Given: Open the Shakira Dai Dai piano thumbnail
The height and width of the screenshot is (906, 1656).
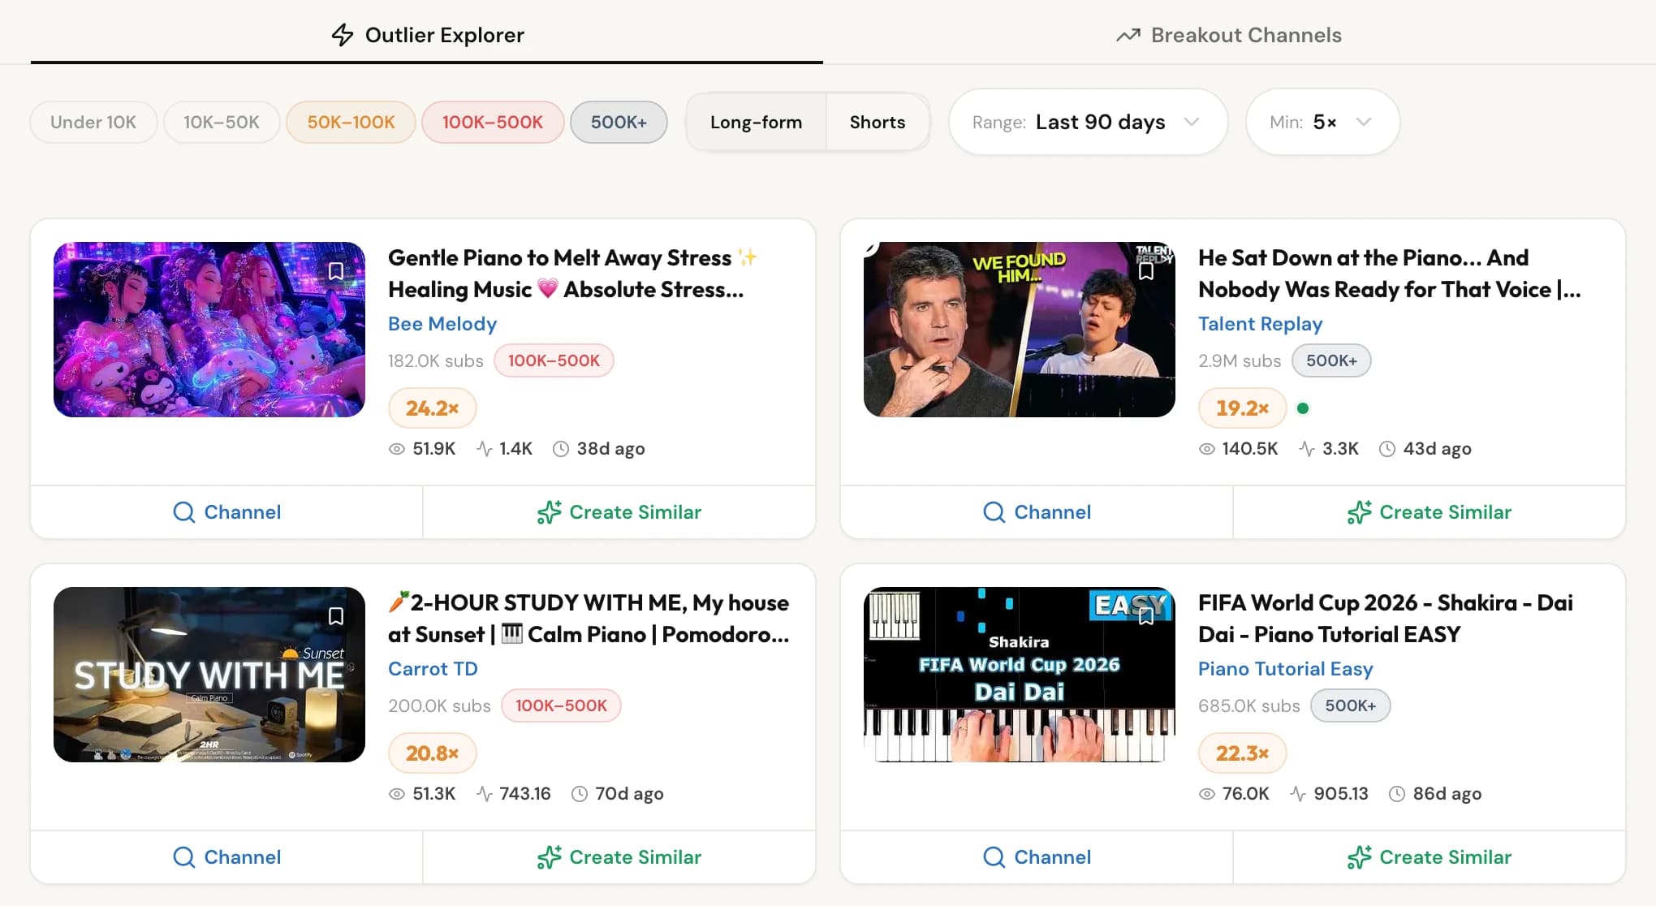Looking at the screenshot, I should pyautogui.click(x=1020, y=675).
